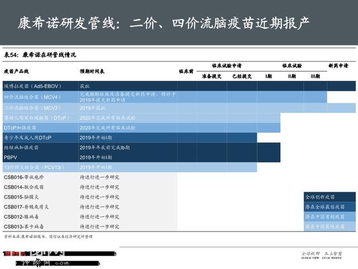Select the CSB016-带状疱疹 row label
Screen dimensions: 358x269
click(23, 177)
